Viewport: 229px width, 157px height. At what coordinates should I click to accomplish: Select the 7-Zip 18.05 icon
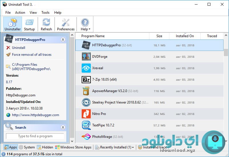point(86,80)
